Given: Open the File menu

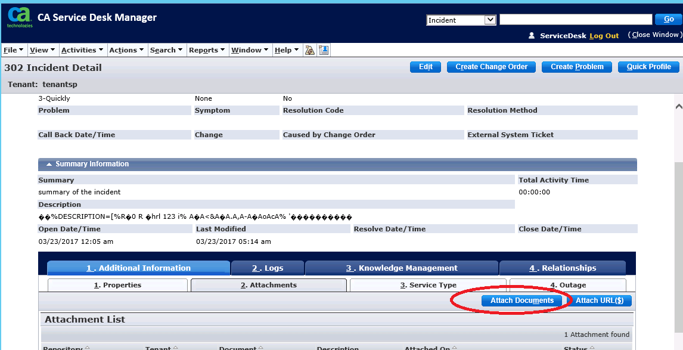Looking at the screenshot, I should pyautogui.click(x=13, y=49).
